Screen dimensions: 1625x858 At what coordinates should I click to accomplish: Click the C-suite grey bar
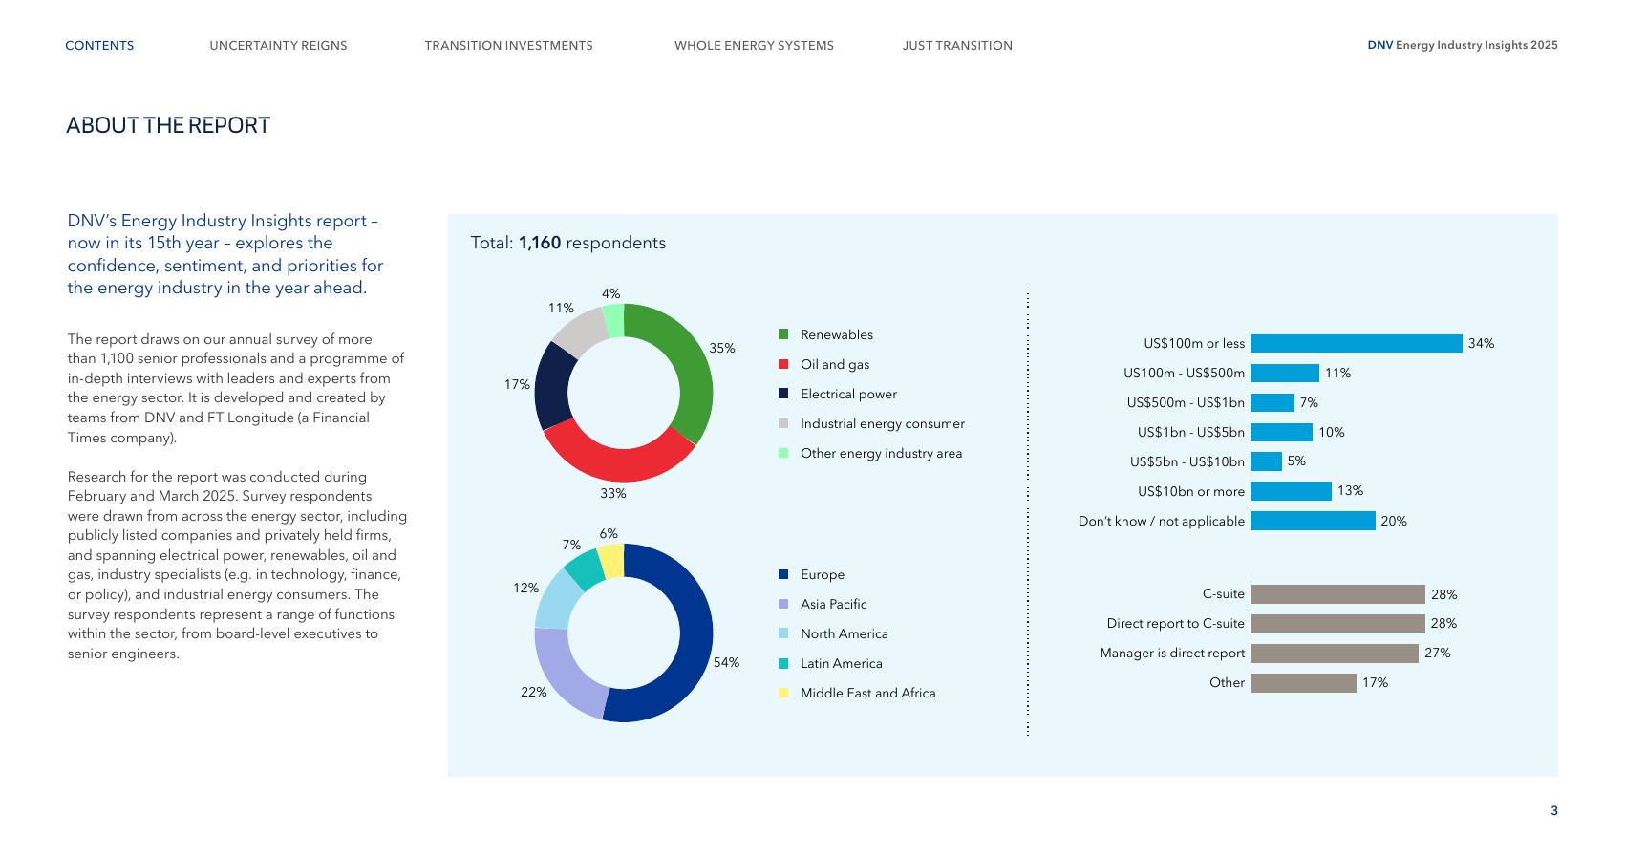(1337, 594)
